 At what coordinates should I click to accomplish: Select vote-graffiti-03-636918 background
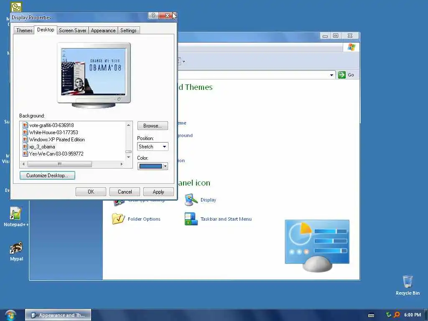(51, 125)
